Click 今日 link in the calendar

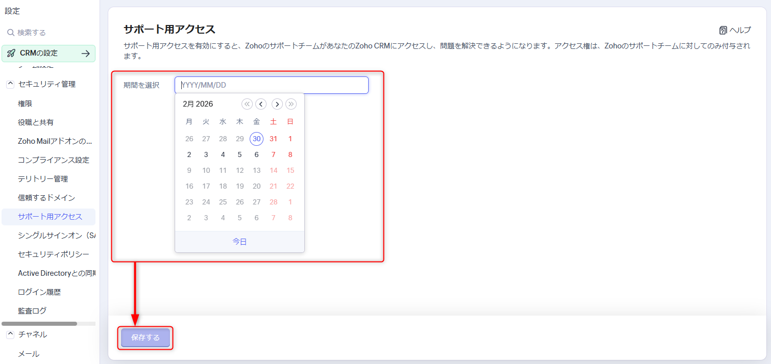pyautogui.click(x=239, y=242)
